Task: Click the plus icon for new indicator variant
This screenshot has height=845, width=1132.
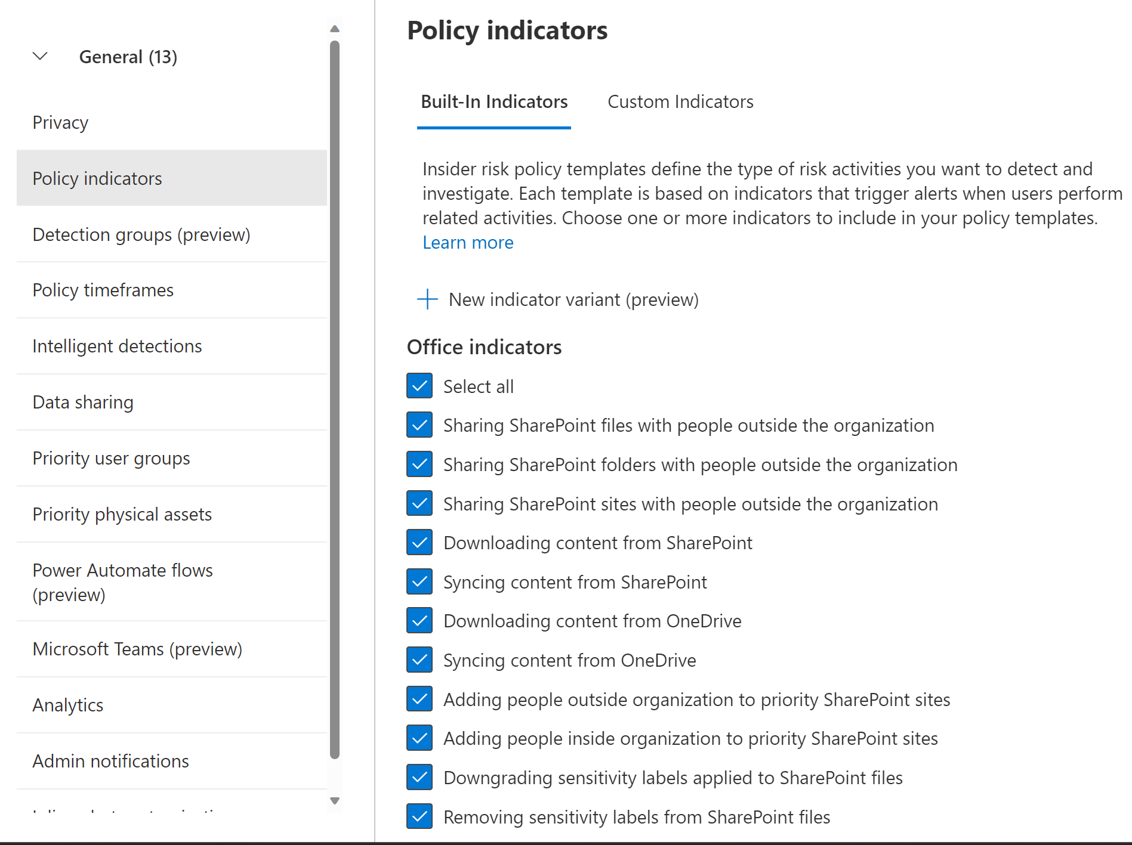Action: coord(427,299)
